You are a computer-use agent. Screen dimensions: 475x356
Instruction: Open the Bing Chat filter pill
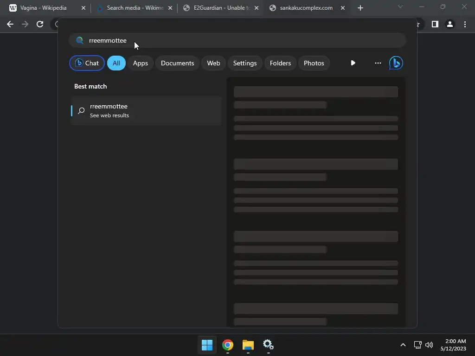tap(87, 63)
